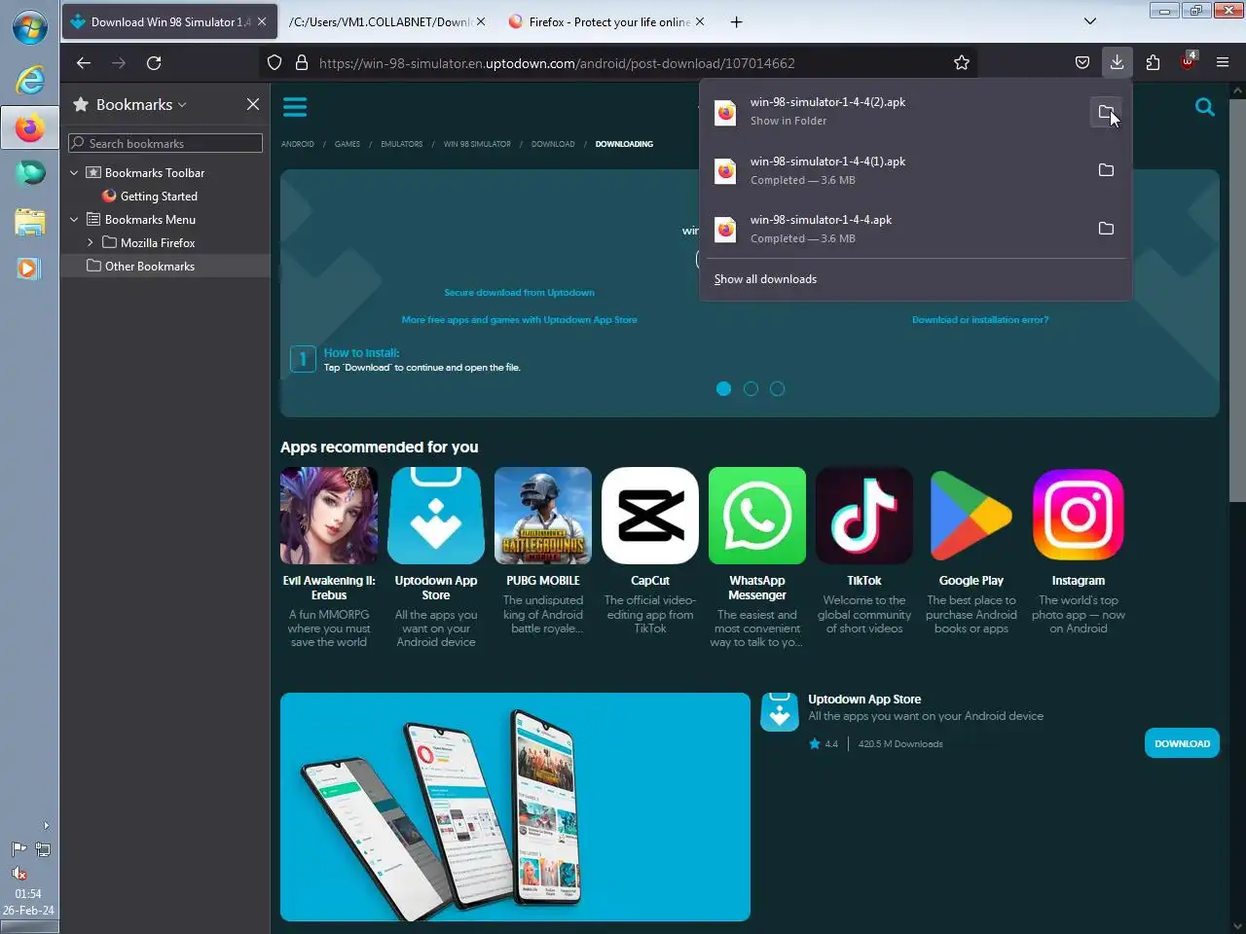Viewport: 1246px width, 934px height.
Task: Click GAMES in the breadcrumb
Action: pyautogui.click(x=348, y=144)
